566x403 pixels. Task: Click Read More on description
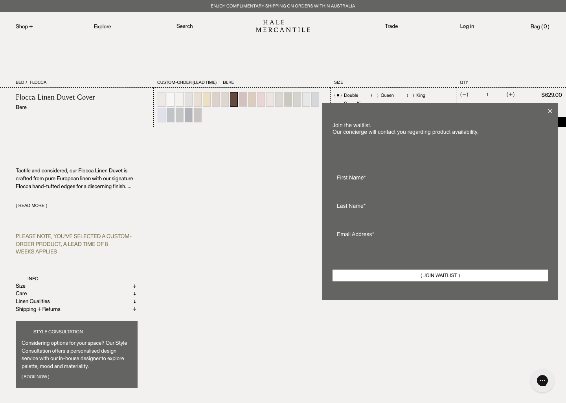pyautogui.click(x=31, y=205)
